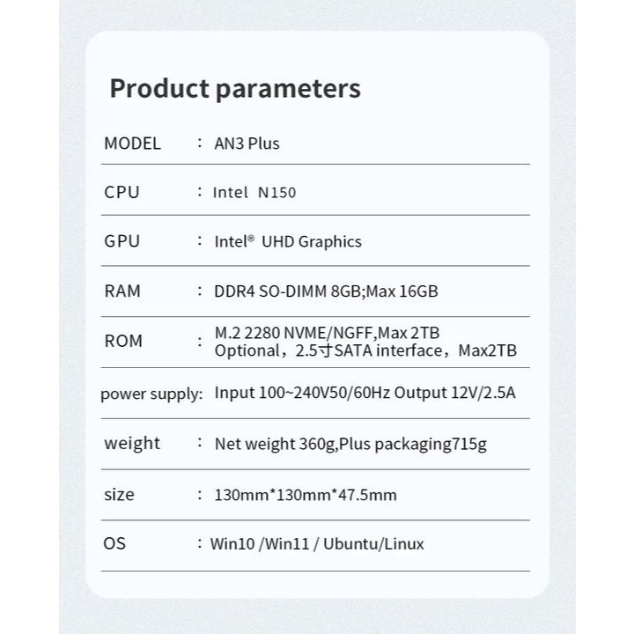This screenshot has width=634, height=634.
Task: Select the OS label
Action: (x=114, y=543)
